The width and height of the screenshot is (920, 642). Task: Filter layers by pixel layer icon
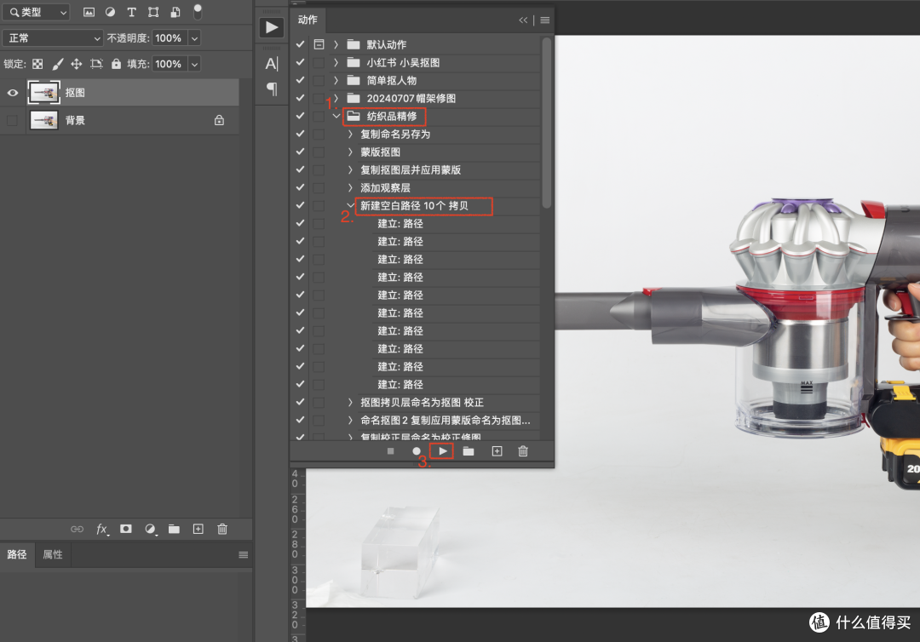point(89,12)
